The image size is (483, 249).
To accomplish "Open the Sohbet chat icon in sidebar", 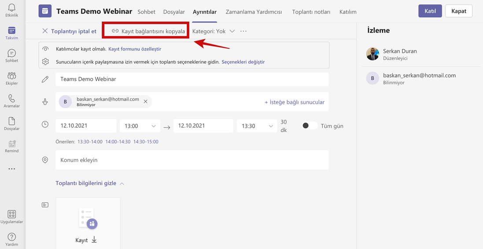I will [x=12, y=53].
